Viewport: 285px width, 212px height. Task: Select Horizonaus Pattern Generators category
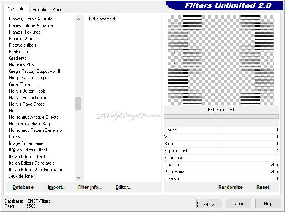(37, 130)
